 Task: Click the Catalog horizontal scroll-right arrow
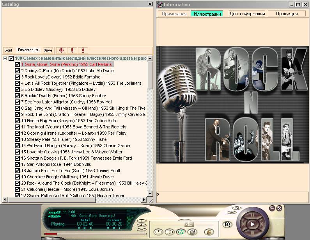pyautogui.click(x=144, y=200)
